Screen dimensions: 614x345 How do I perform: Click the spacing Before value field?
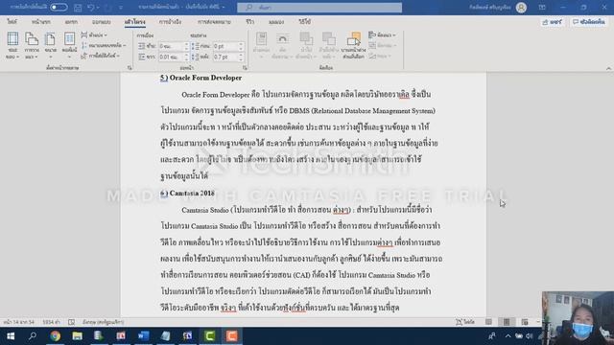[225, 46]
